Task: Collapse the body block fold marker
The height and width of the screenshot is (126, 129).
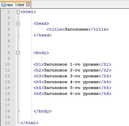Action: [18, 53]
